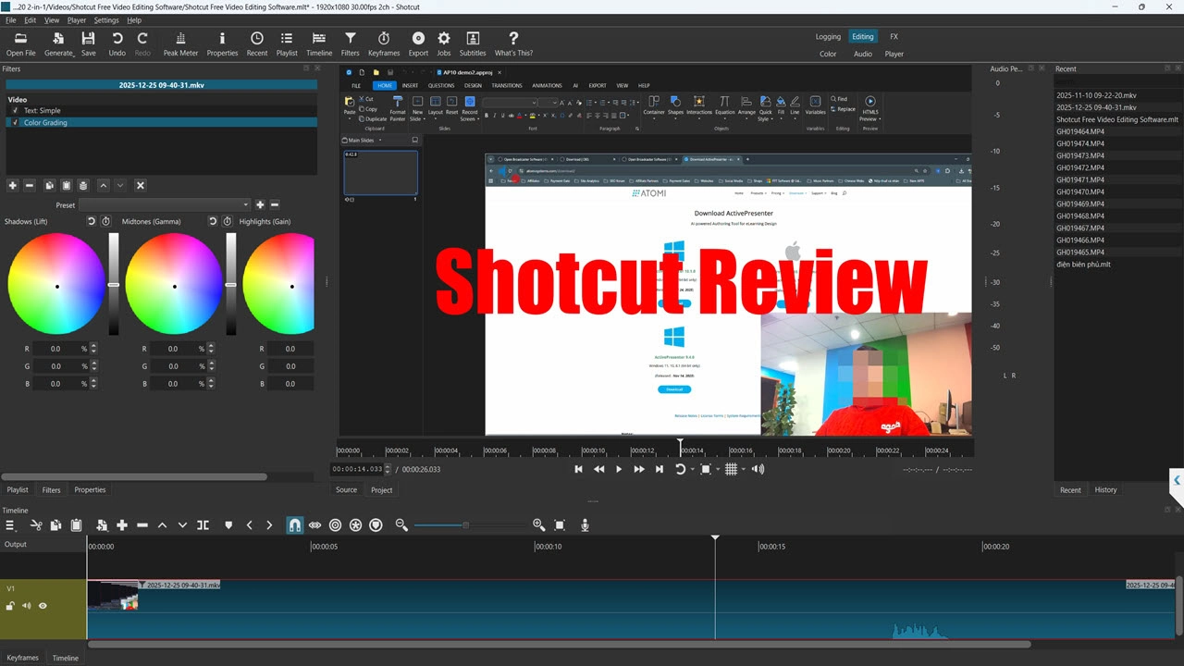The image size is (1184, 666).
Task: Click the Add Filter plus button
Action: click(x=13, y=186)
